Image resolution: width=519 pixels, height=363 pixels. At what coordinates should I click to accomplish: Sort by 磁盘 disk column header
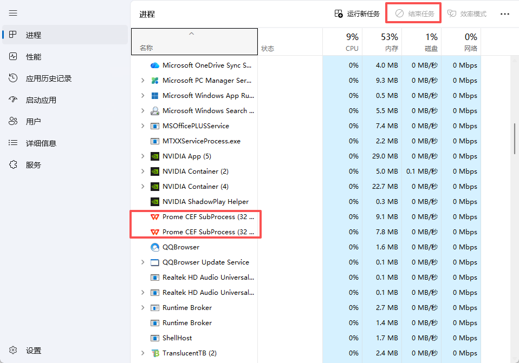pyautogui.click(x=421, y=41)
